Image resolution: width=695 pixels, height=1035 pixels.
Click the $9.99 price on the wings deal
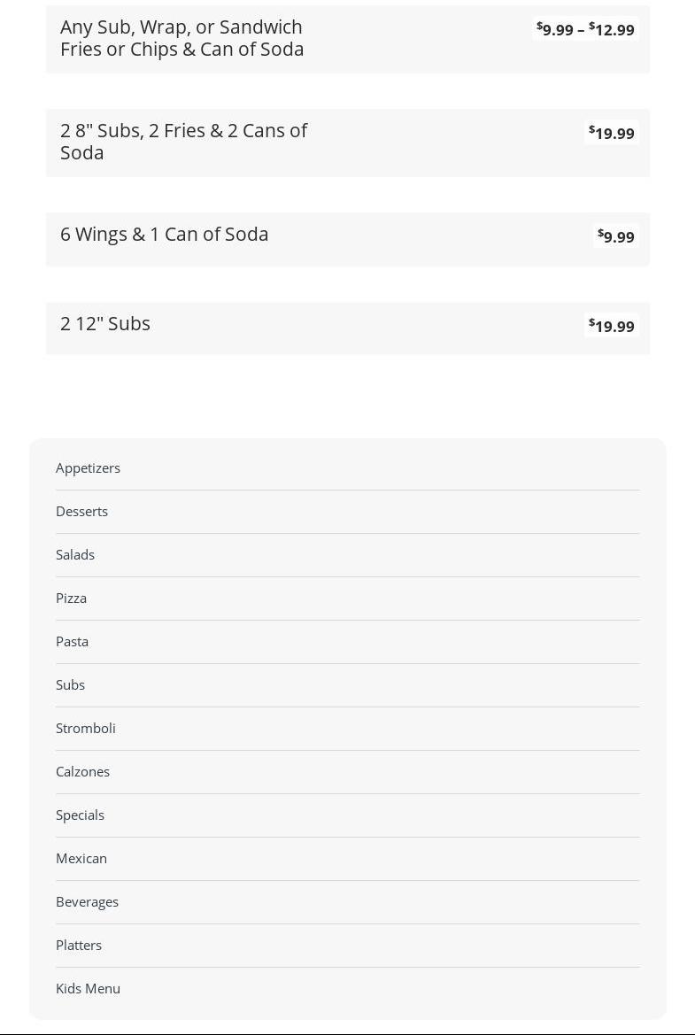click(616, 236)
